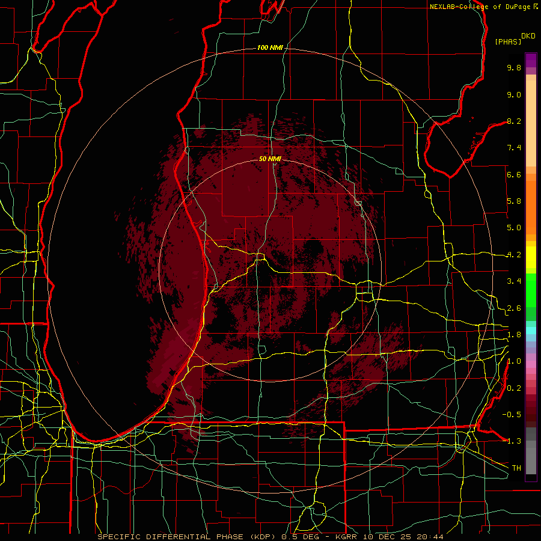Click the 5.8 legend value
Viewport: 541px width, 541px height.
tap(514, 201)
